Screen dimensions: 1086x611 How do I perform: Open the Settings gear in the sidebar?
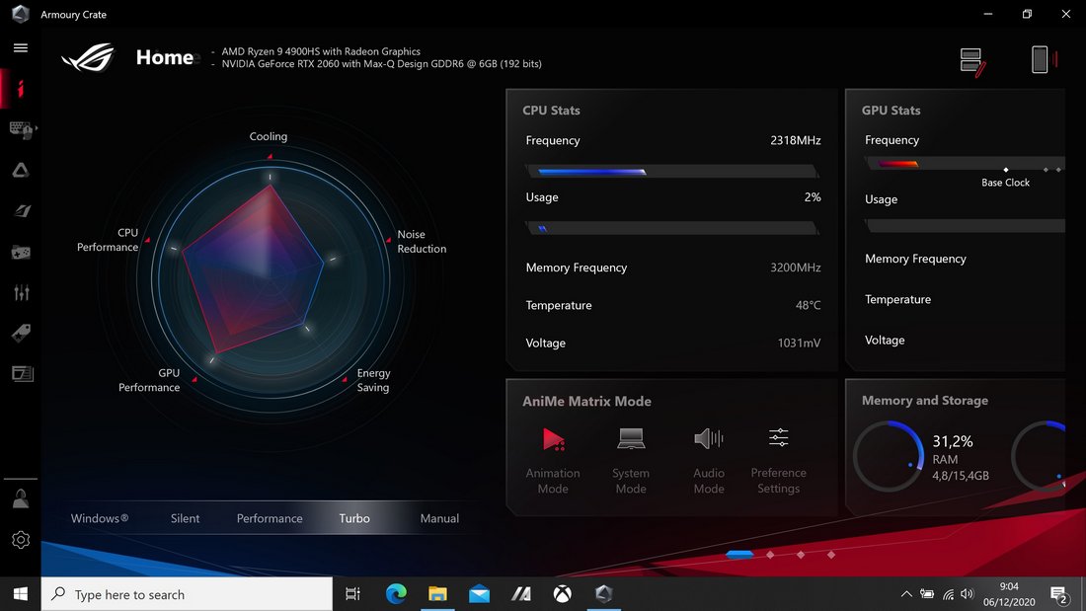point(21,540)
